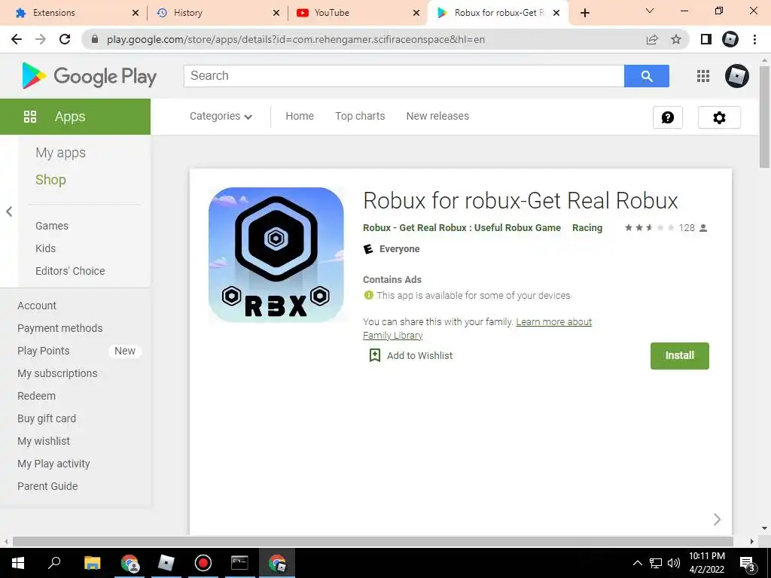Reload the page with the refresh icon
771x578 pixels.
[x=65, y=39]
